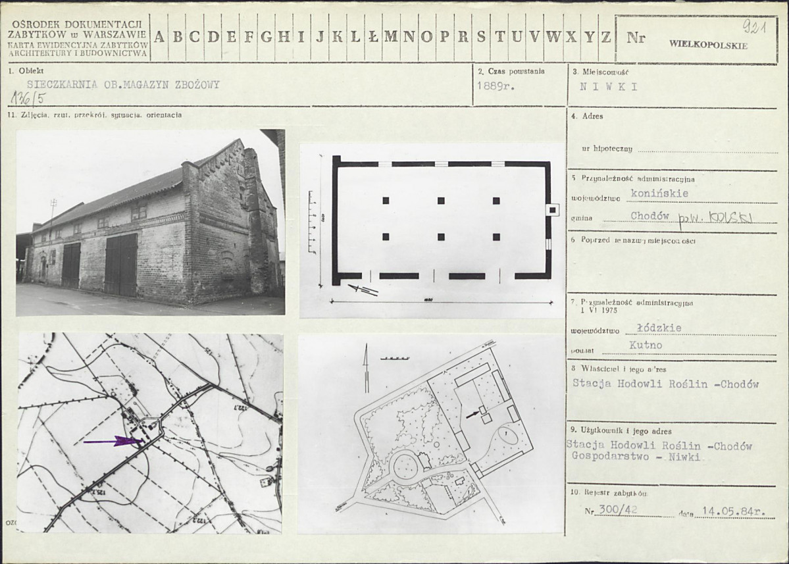The image size is (789, 564).
Task: Click the województwo value łódzkie
Action: tap(659, 328)
